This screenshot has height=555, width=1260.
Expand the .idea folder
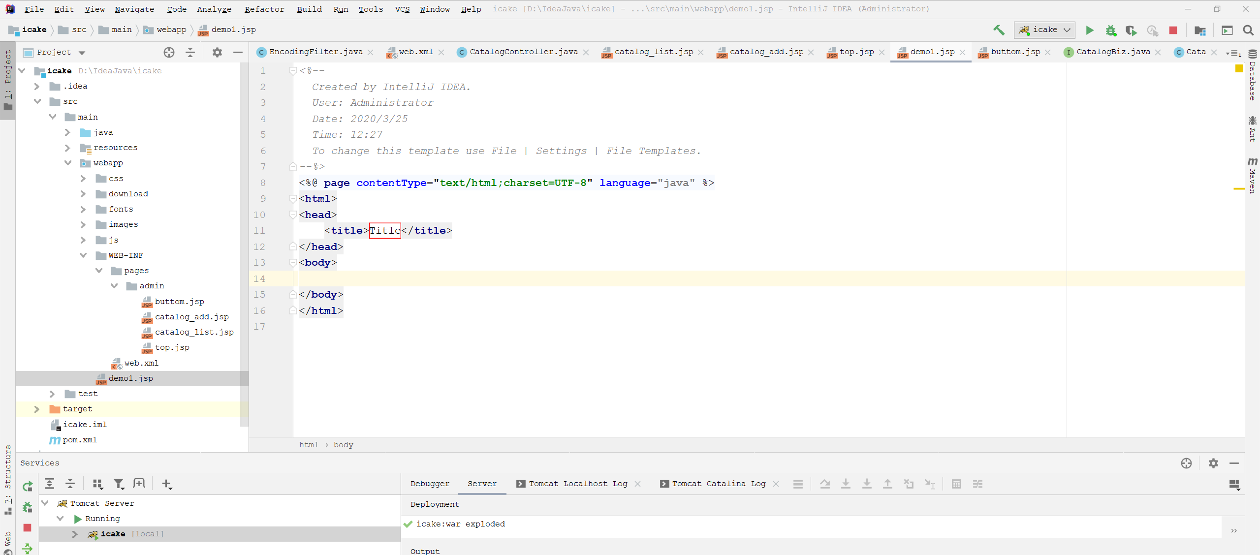(36, 86)
